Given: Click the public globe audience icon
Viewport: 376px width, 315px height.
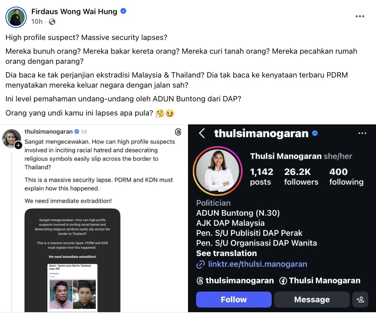Looking at the screenshot, I should click(52, 22).
